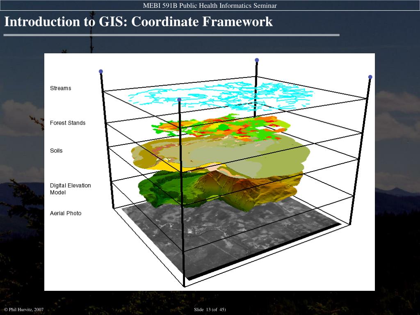Click the 'Slide 13 (of 45)' footer text
420x315 pixels.
pyautogui.click(x=210, y=309)
